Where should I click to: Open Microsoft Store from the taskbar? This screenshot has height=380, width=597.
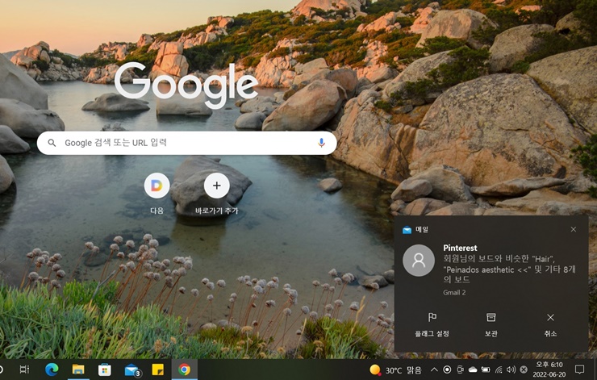(x=105, y=370)
